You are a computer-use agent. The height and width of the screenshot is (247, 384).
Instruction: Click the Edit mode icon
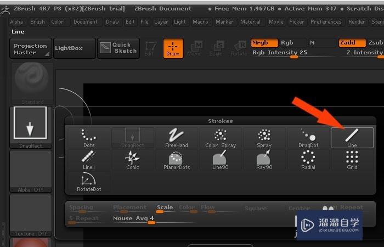150,48
